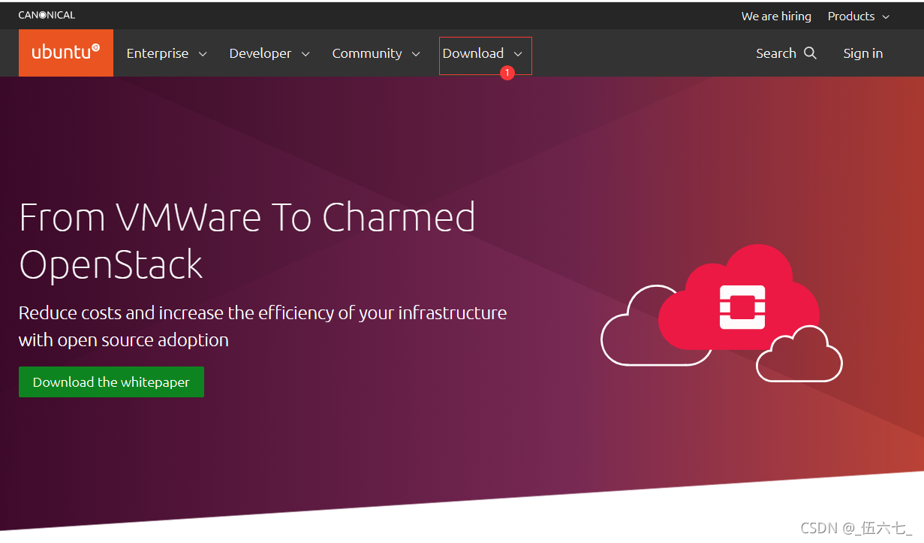Viewport: 924px width, 543px height.
Task: Expand the Download chevron arrow
Action: point(518,54)
